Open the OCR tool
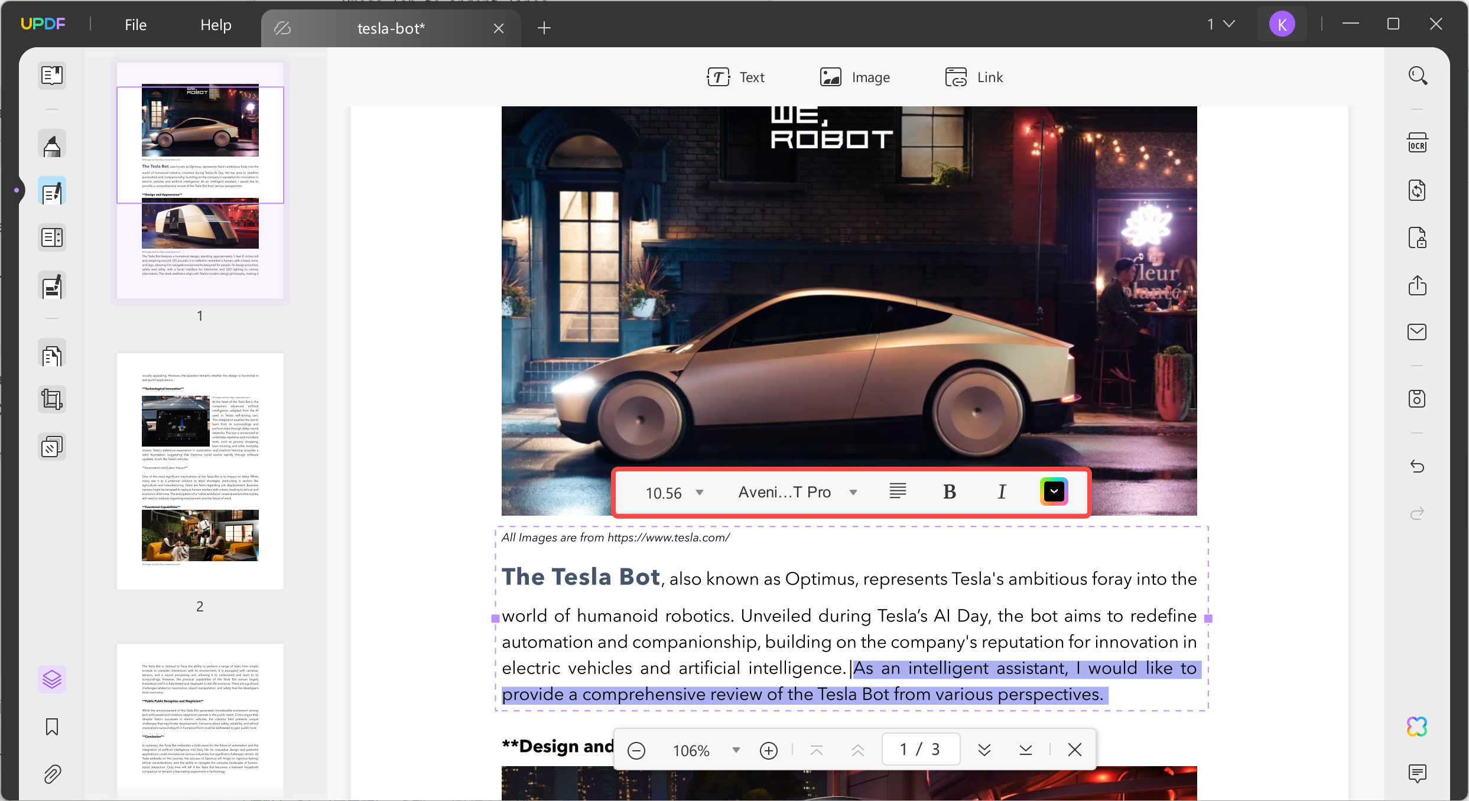The image size is (1469, 801). [x=1417, y=144]
